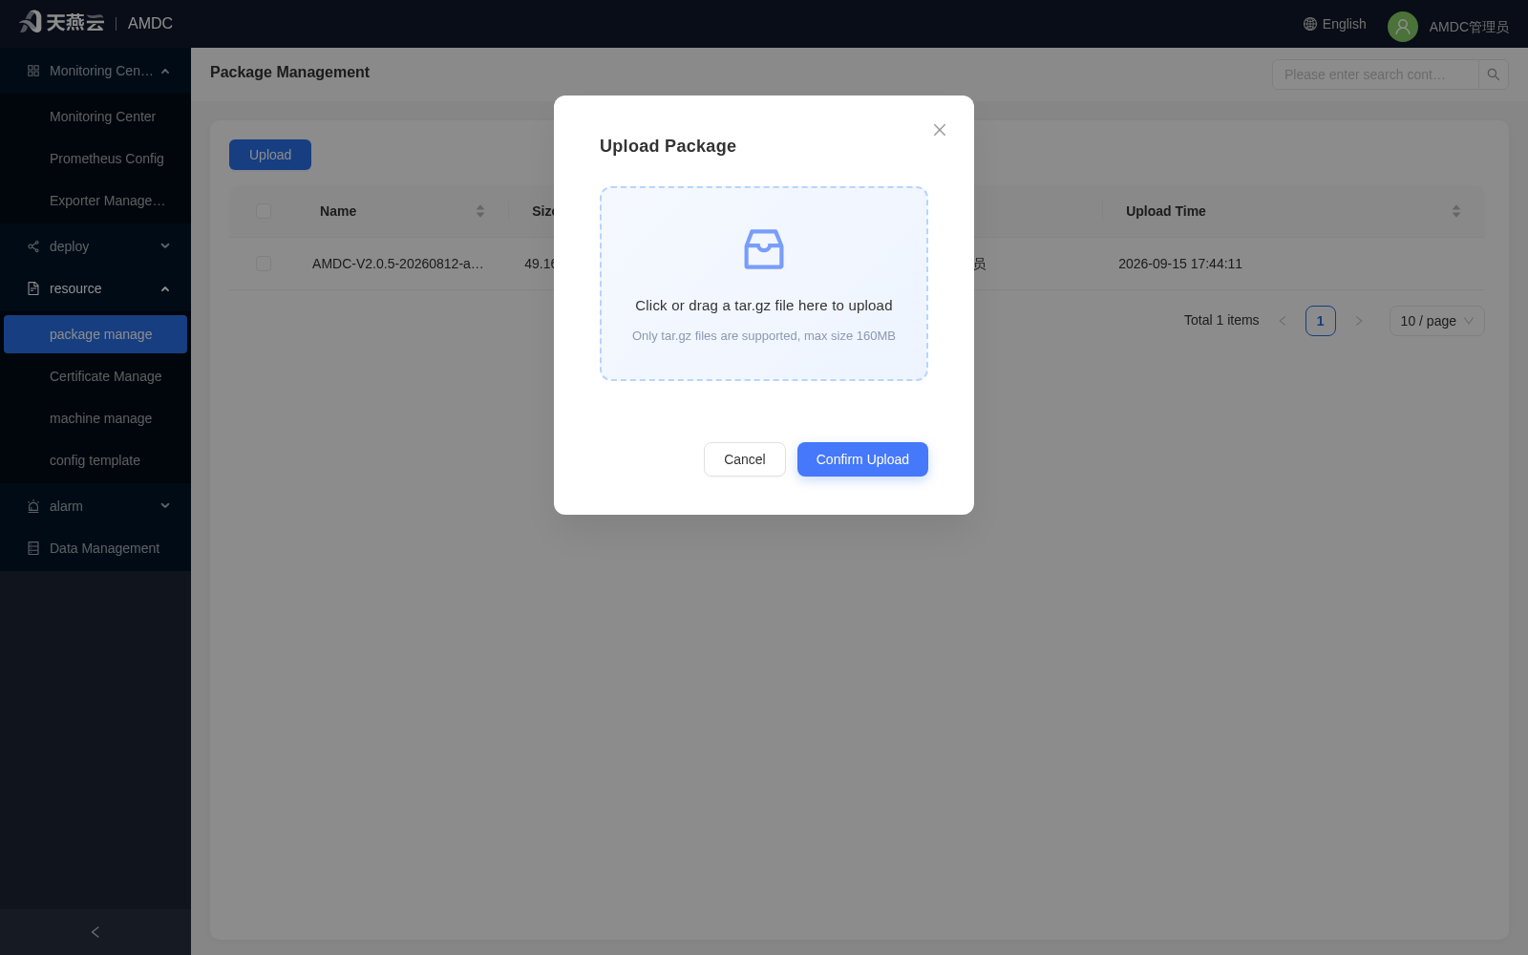Click the Cancel button in dialog
The width and height of the screenshot is (1528, 955).
tap(745, 459)
